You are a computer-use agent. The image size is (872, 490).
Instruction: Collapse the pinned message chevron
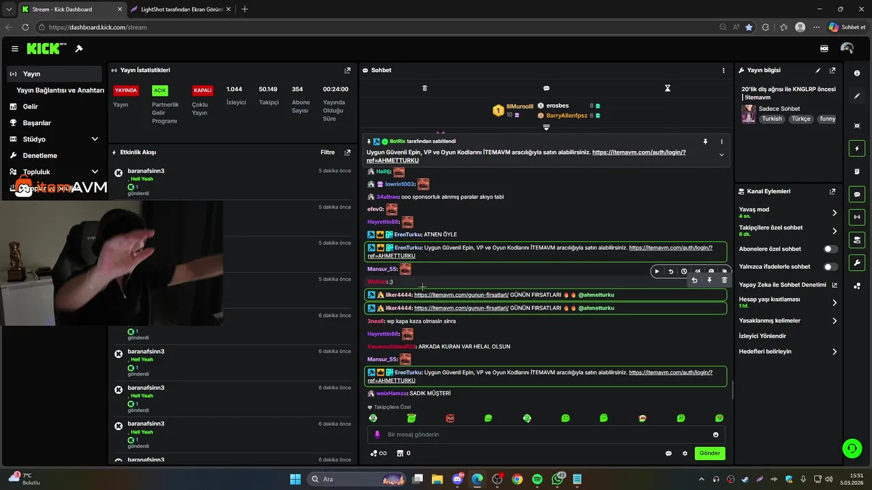coord(721,154)
